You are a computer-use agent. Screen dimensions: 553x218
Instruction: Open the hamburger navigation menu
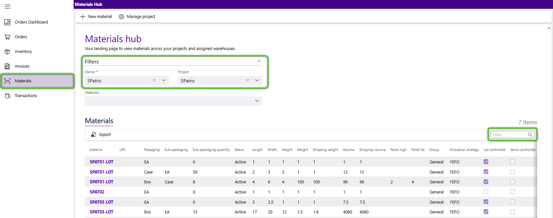(8, 7)
